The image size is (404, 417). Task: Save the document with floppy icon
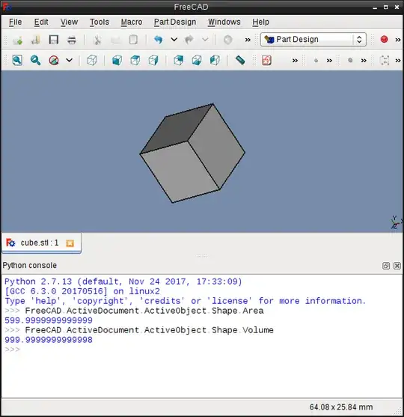pyautogui.click(x=54, y=40)
